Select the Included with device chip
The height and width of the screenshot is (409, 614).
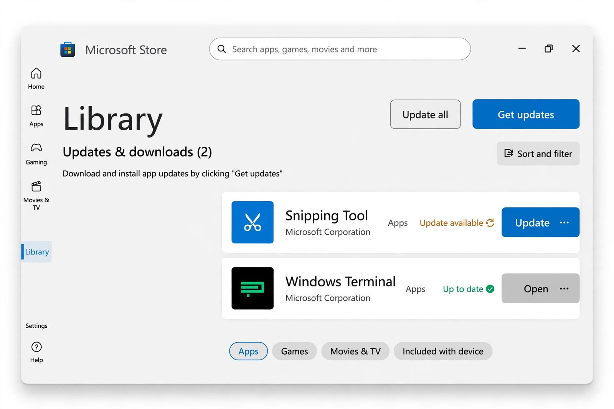pyautogui.click(x=443, y=351)
